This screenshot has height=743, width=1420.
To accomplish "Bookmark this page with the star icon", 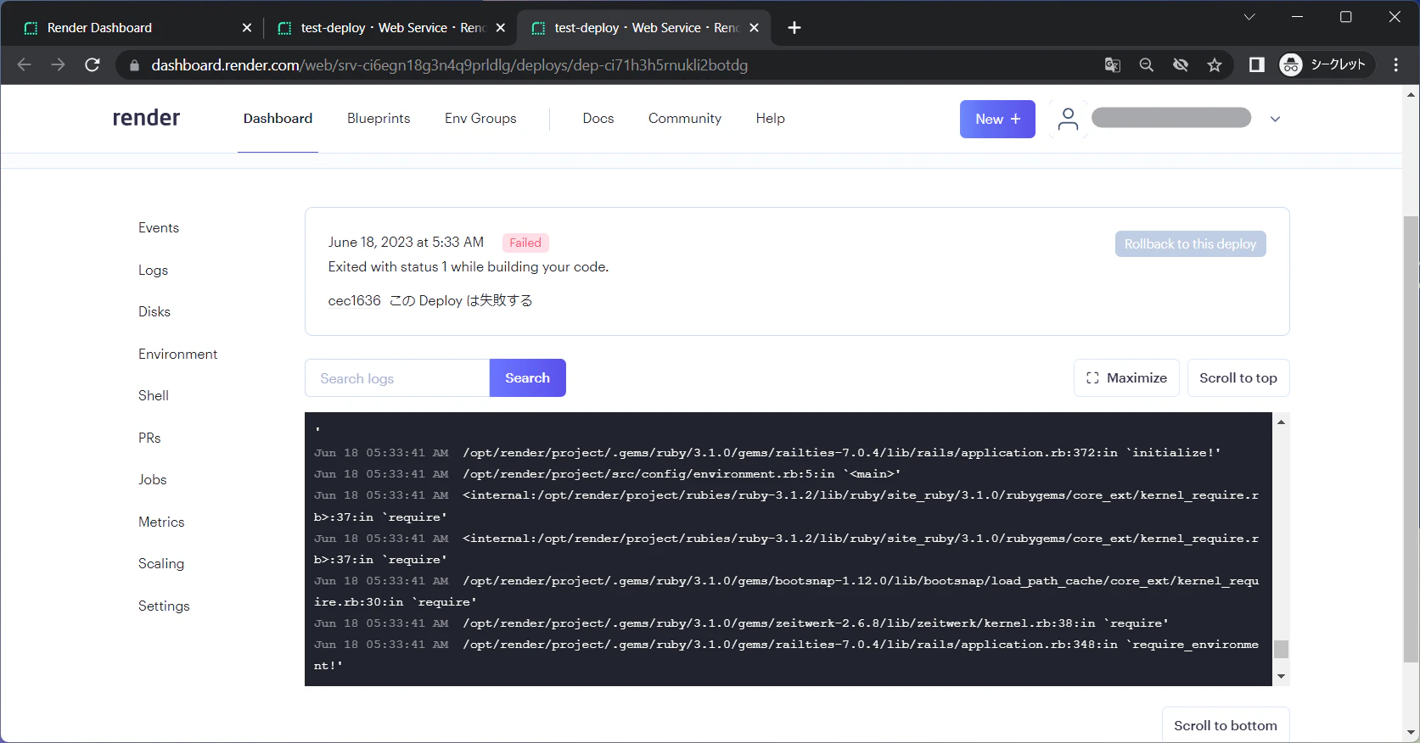I will [1215, 65].
